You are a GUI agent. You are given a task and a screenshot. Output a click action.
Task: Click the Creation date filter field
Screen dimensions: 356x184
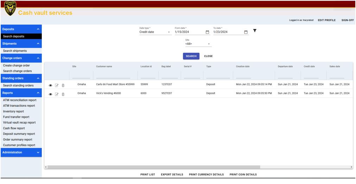[x=243, y=76]
